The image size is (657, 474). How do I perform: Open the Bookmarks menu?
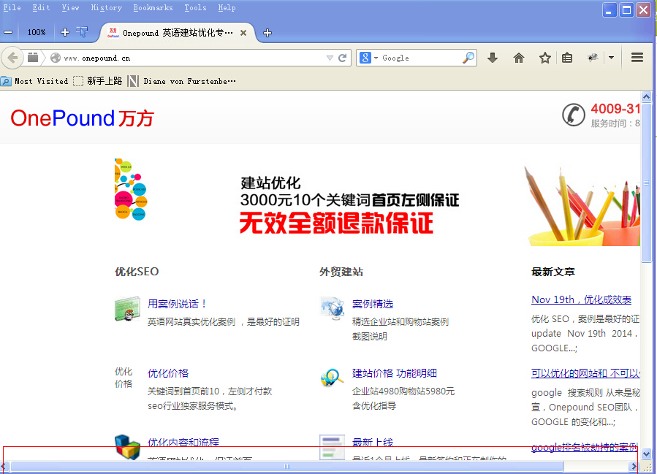click(x=153, y=7)
